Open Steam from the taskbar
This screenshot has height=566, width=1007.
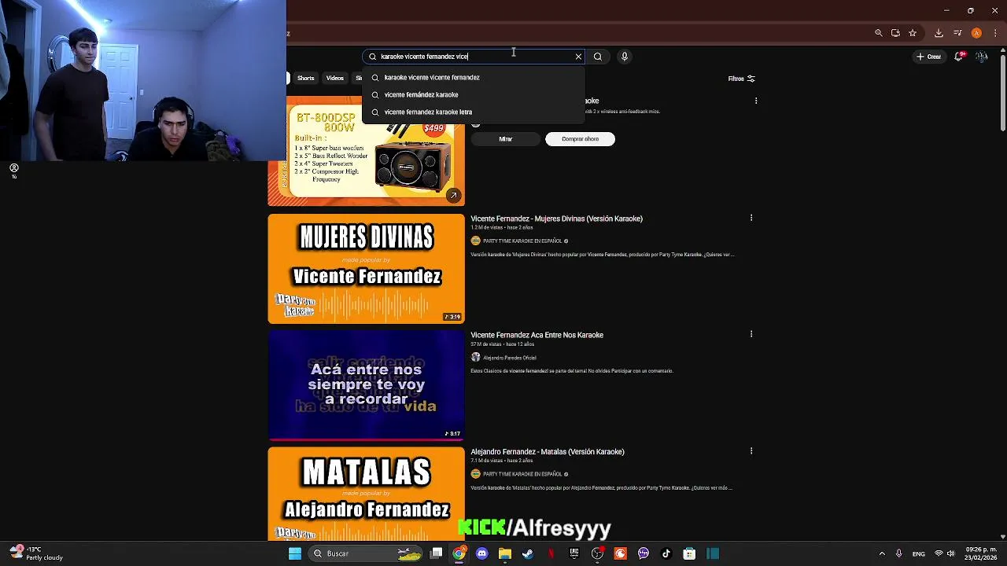pos(528,553)
